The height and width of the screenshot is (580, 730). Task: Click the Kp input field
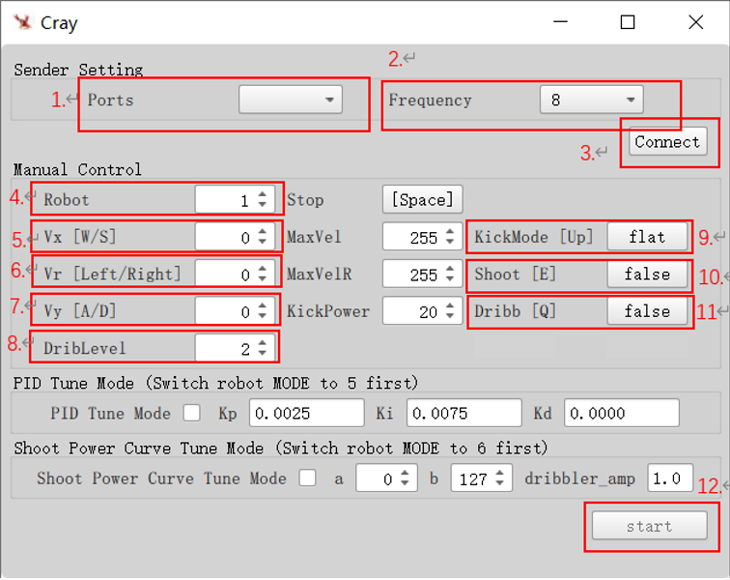point(306,414)
